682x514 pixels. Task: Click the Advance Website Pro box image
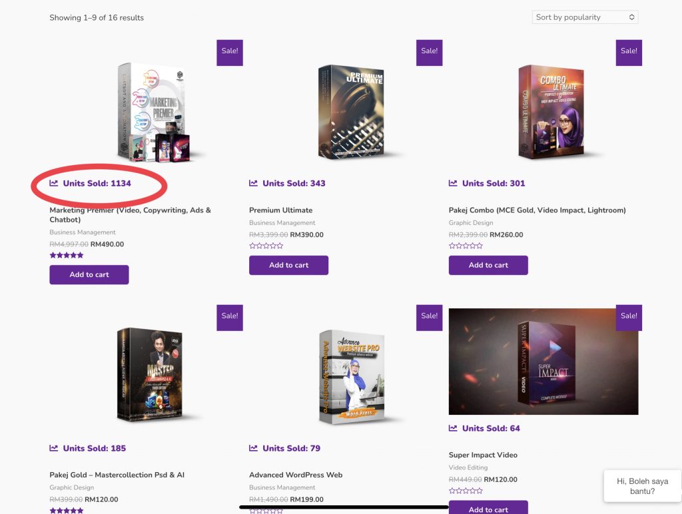353,376
